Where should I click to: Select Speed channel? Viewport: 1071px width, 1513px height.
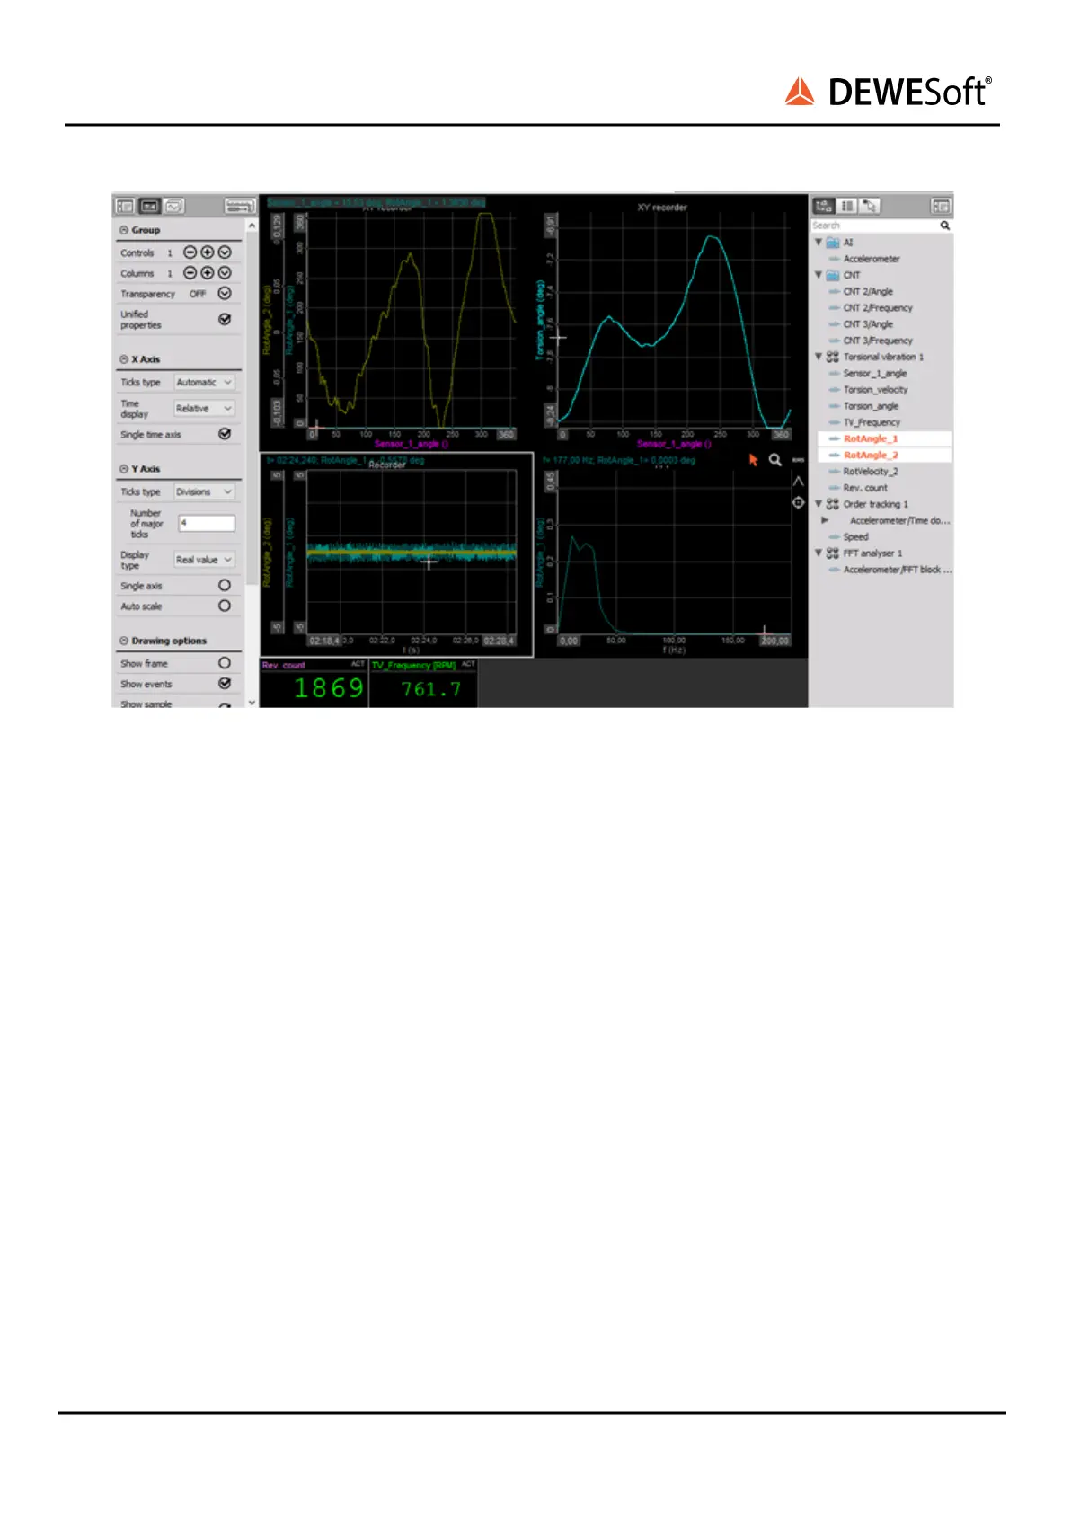coord(855,536)
